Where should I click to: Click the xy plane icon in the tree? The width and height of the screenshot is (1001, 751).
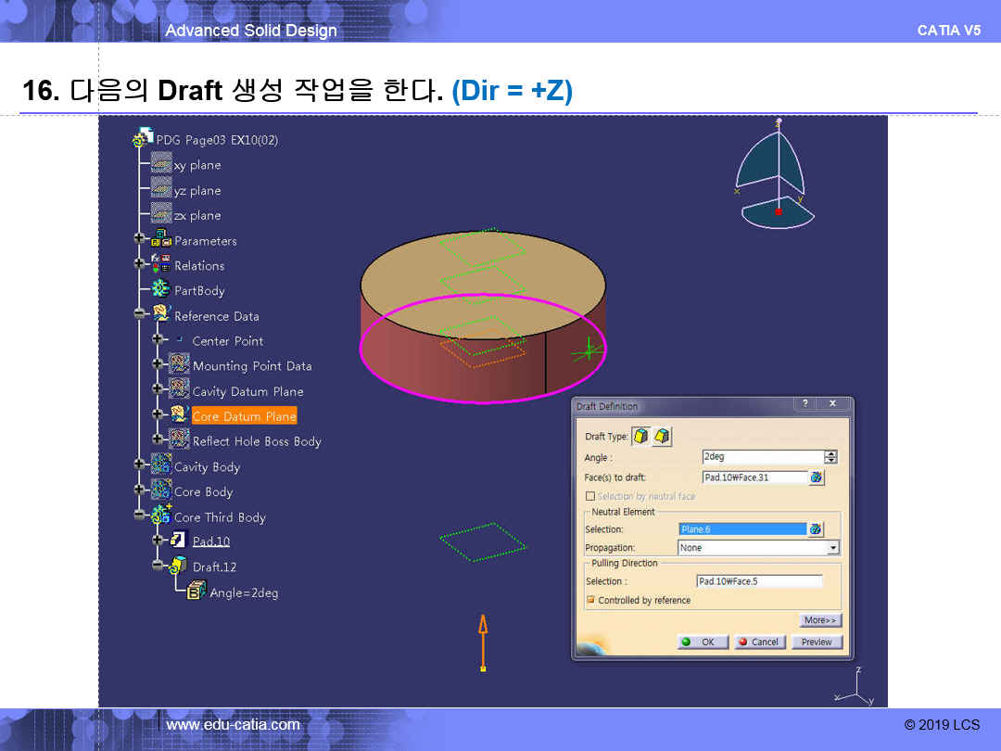(x=161, y=165)
